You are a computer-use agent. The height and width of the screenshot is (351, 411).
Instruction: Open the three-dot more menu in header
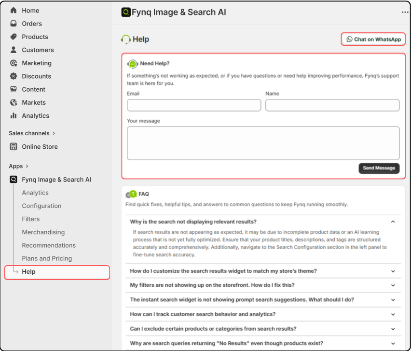[405, 12]
